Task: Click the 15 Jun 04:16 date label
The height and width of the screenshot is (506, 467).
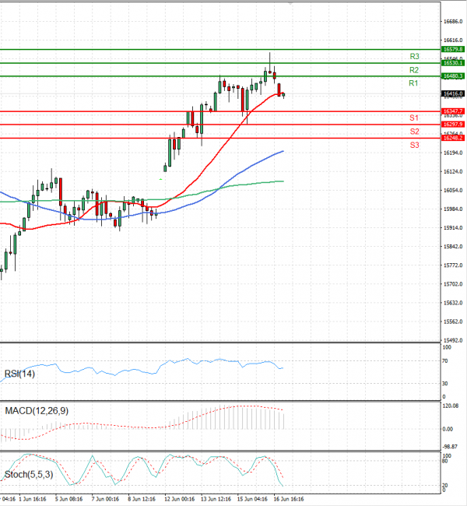Action: [252, 499]
